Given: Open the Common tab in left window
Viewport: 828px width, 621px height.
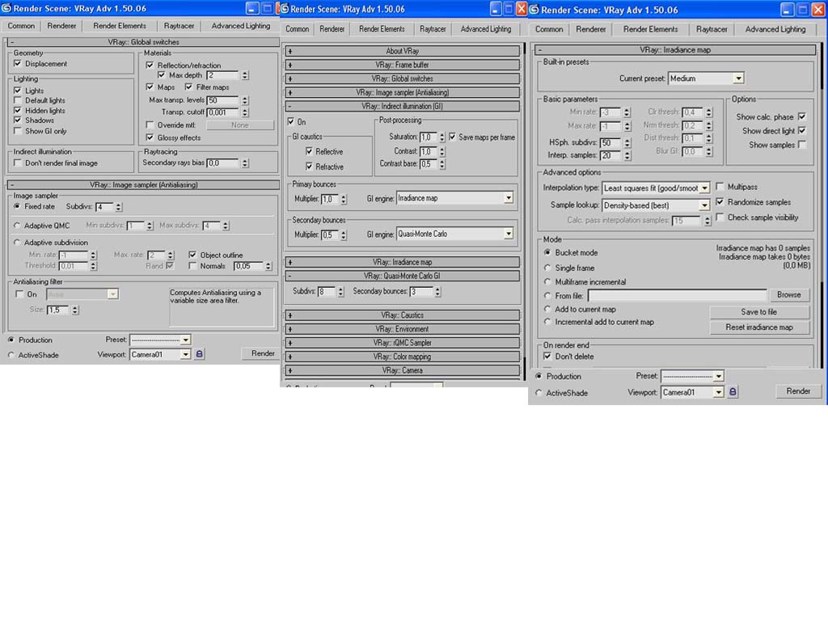Looking at the screenshot, I should tap(21, 25).
